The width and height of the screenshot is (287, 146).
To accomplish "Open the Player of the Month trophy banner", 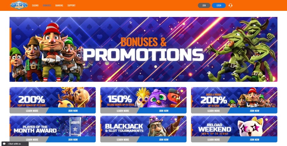I will click(53, 126).
